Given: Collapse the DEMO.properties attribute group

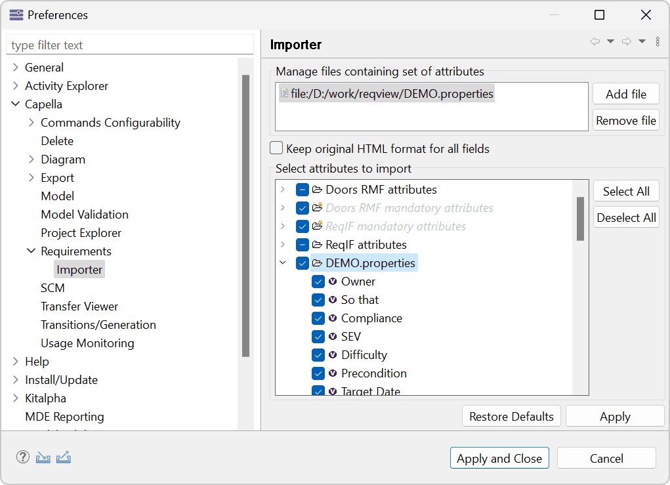Looking at the screenshot, I should pos(282,263).
